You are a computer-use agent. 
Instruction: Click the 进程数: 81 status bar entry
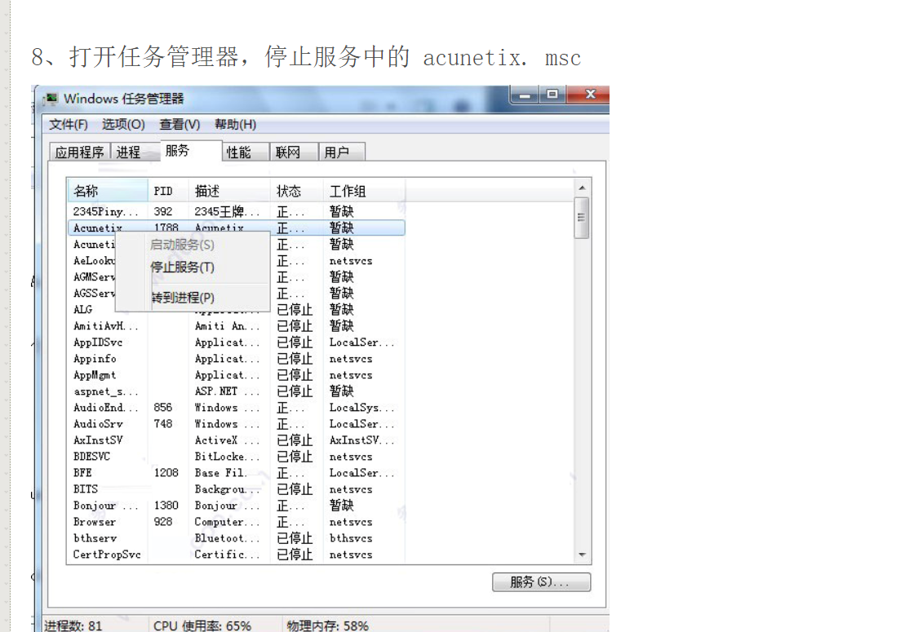coord(73,625)
